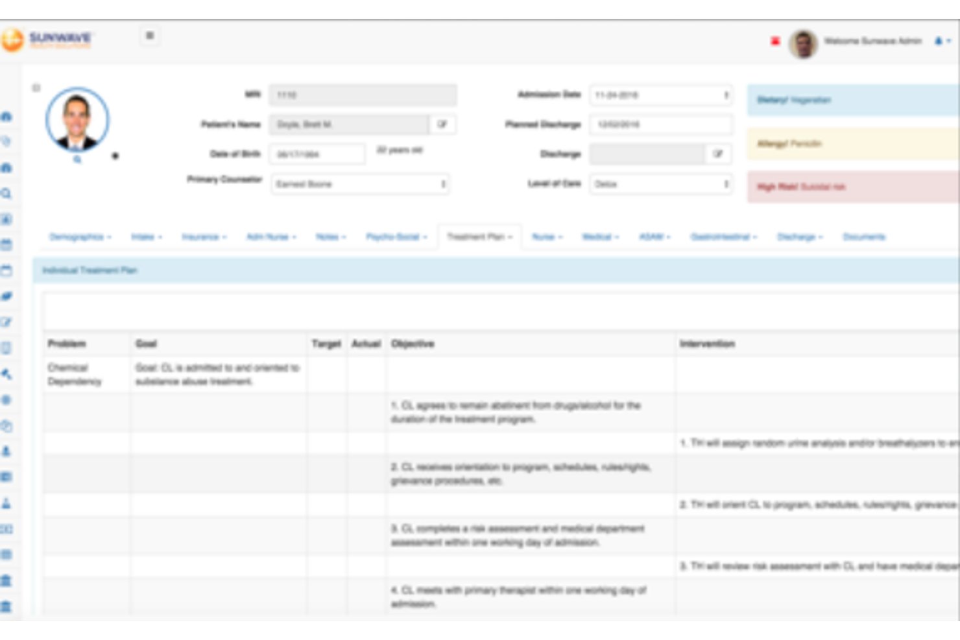Viewport: 960px width, 640px height.
Task: Click intervention 3 about reviewing risk assessment
Action: tap(819, 566)
